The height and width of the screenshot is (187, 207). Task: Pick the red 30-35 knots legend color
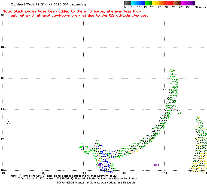(170, 4)
